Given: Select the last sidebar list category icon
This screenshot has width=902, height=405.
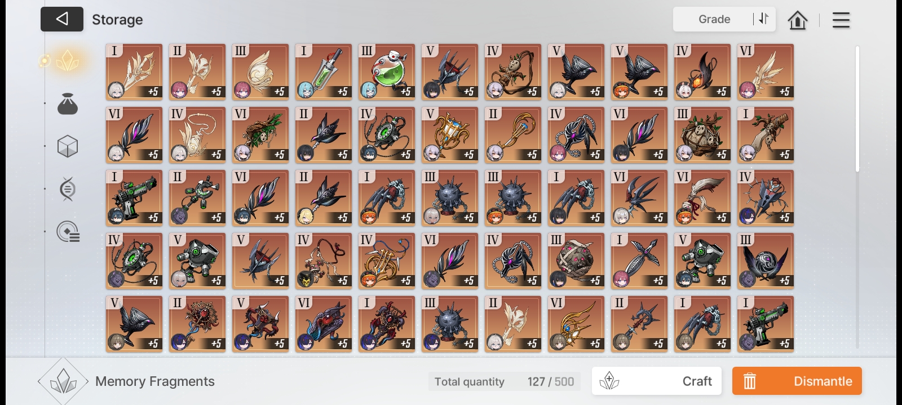Looking at the screenshot, I should 68,232.
